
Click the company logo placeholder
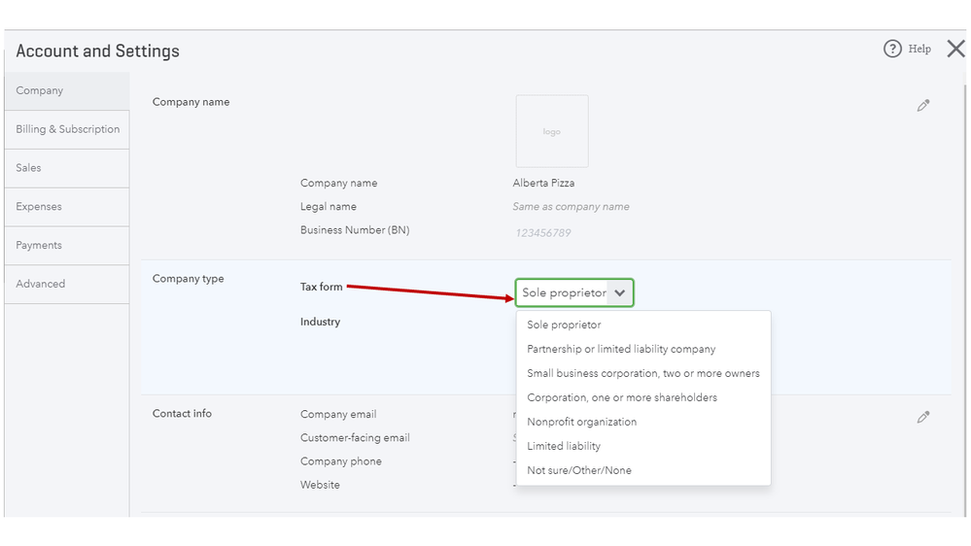(552, 131)
